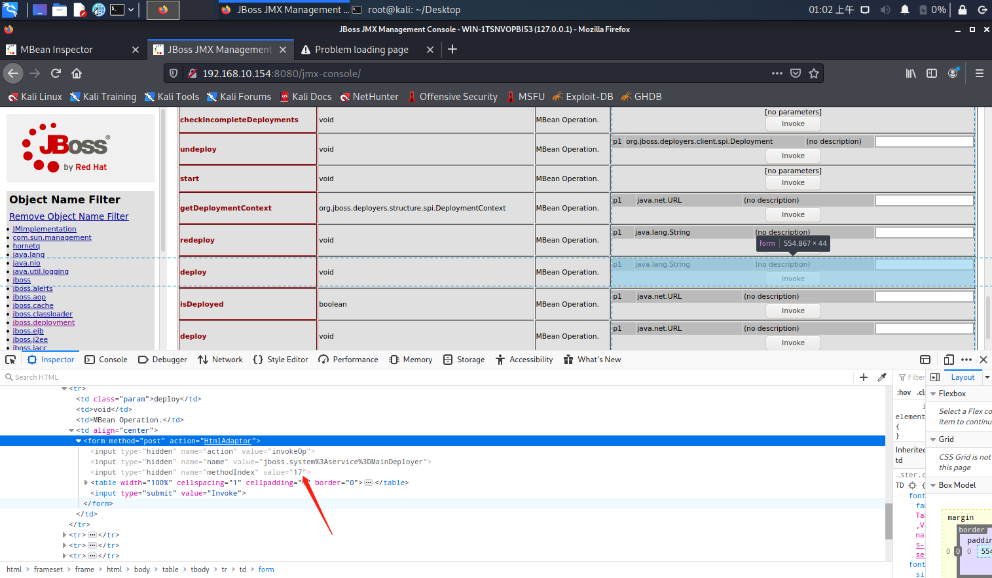The height and width of the screenshot is (578, 992).
Task: Open the page actions three-dot menu
Action: pyautogui.click(x=777, y=73)
